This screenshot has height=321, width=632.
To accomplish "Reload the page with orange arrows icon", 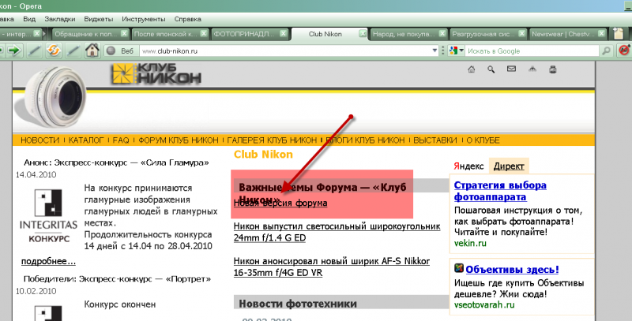I will coord(54,50).
